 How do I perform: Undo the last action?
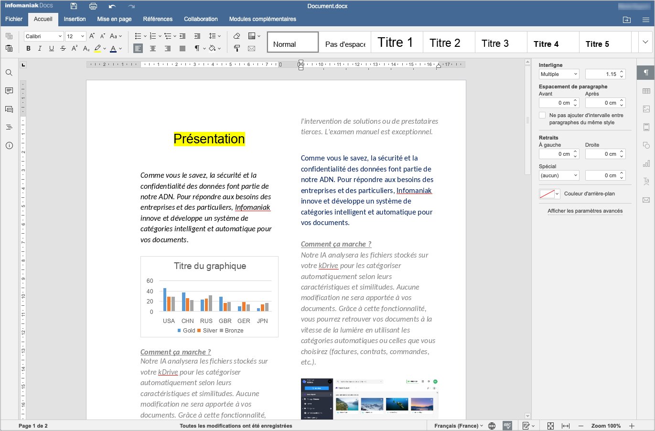(x=112, y=6)
